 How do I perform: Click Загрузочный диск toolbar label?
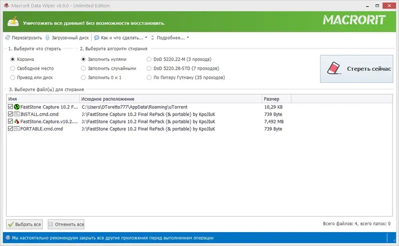(x=70, y=38)
